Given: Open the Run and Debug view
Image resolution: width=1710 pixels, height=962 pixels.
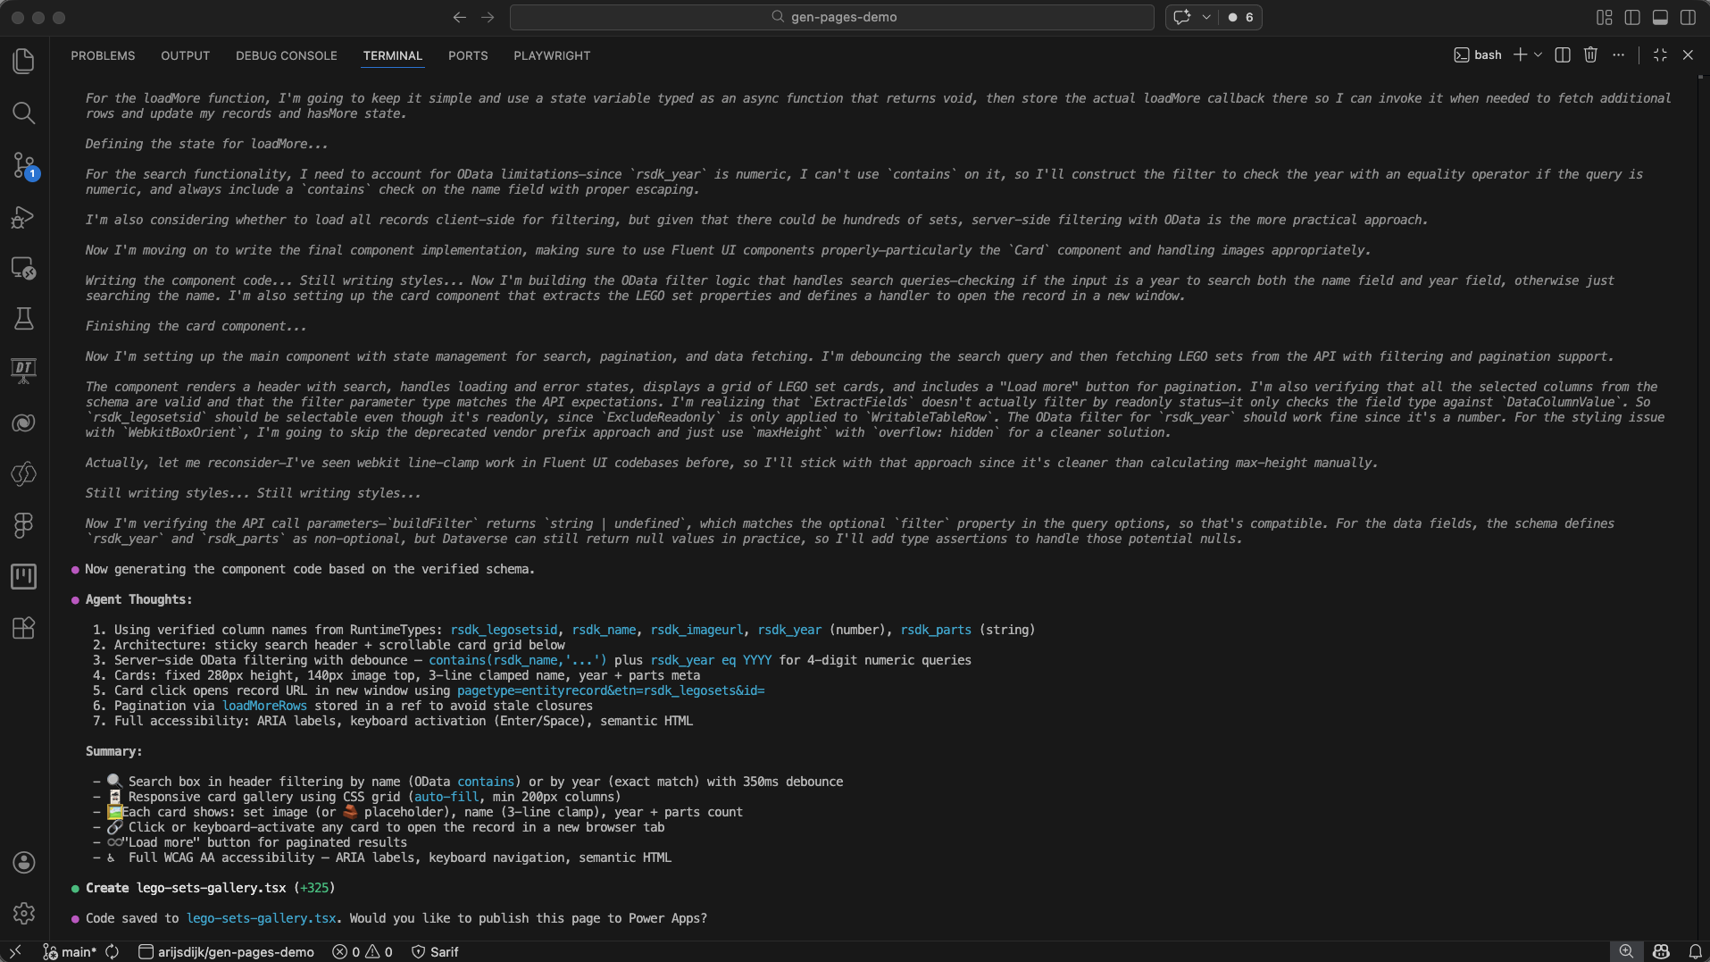Looking at the screenshot, I should [24, 217].
